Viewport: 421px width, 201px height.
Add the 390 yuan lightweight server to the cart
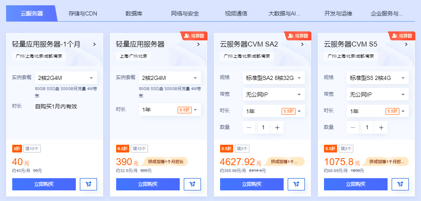[192, 184]
